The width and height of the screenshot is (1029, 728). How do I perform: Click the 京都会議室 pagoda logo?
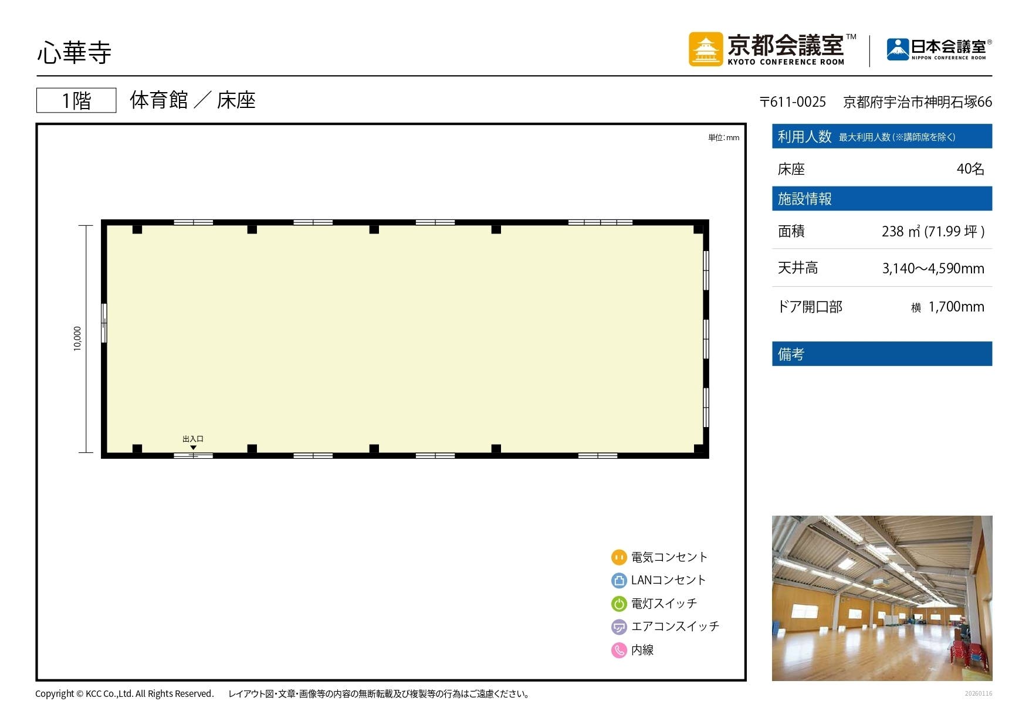[706, 49]
